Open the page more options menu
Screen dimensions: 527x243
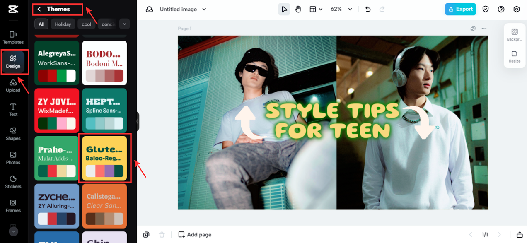[484, 29]
